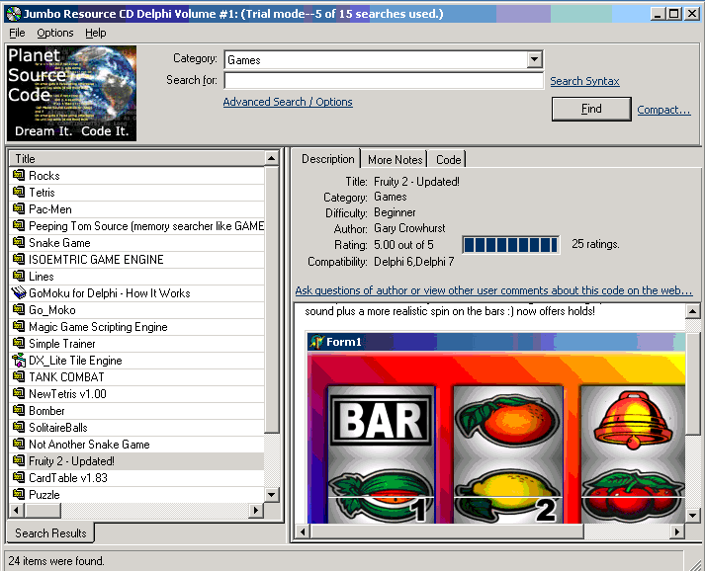Select the Bomber entry text
705x571 pixels.
(46, 411)
